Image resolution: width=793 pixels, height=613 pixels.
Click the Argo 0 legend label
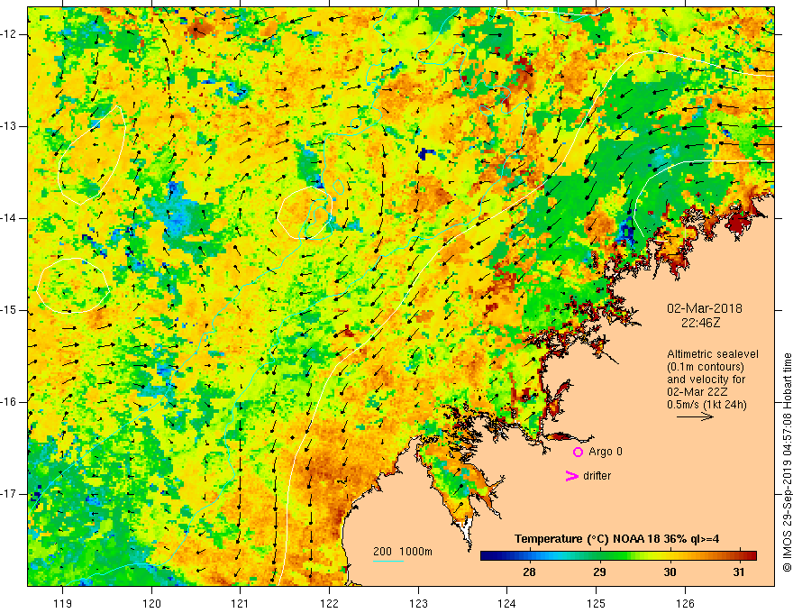click(606, 452)
